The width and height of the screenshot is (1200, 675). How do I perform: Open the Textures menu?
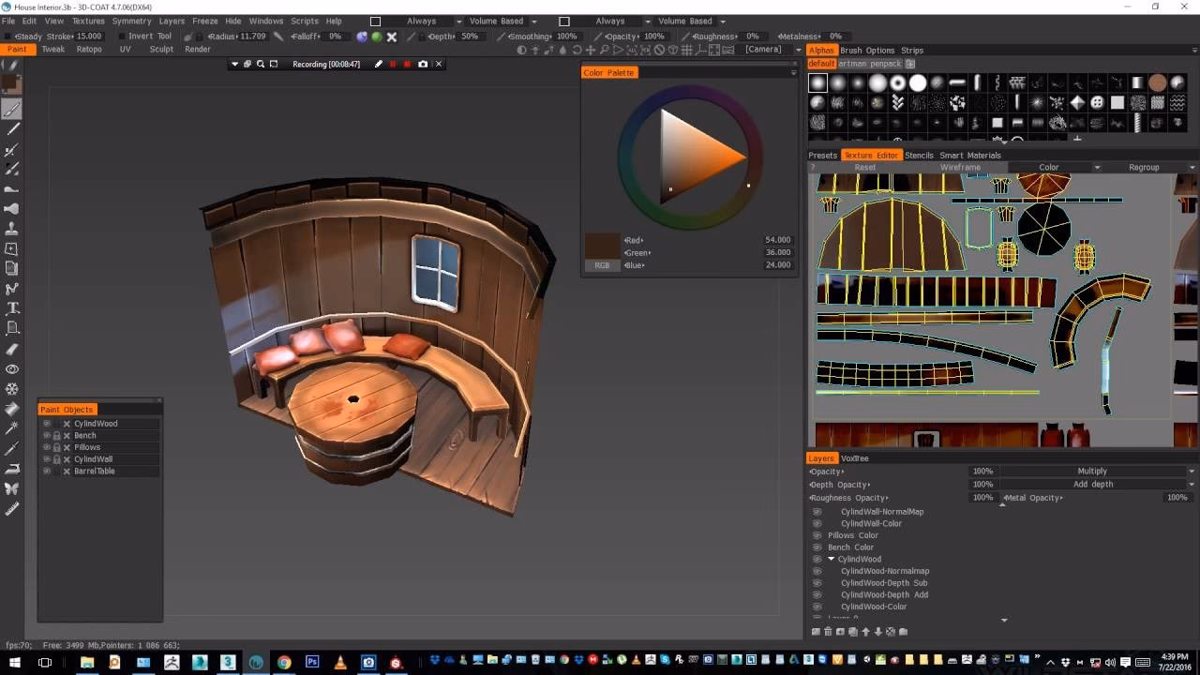click(87, 21)
